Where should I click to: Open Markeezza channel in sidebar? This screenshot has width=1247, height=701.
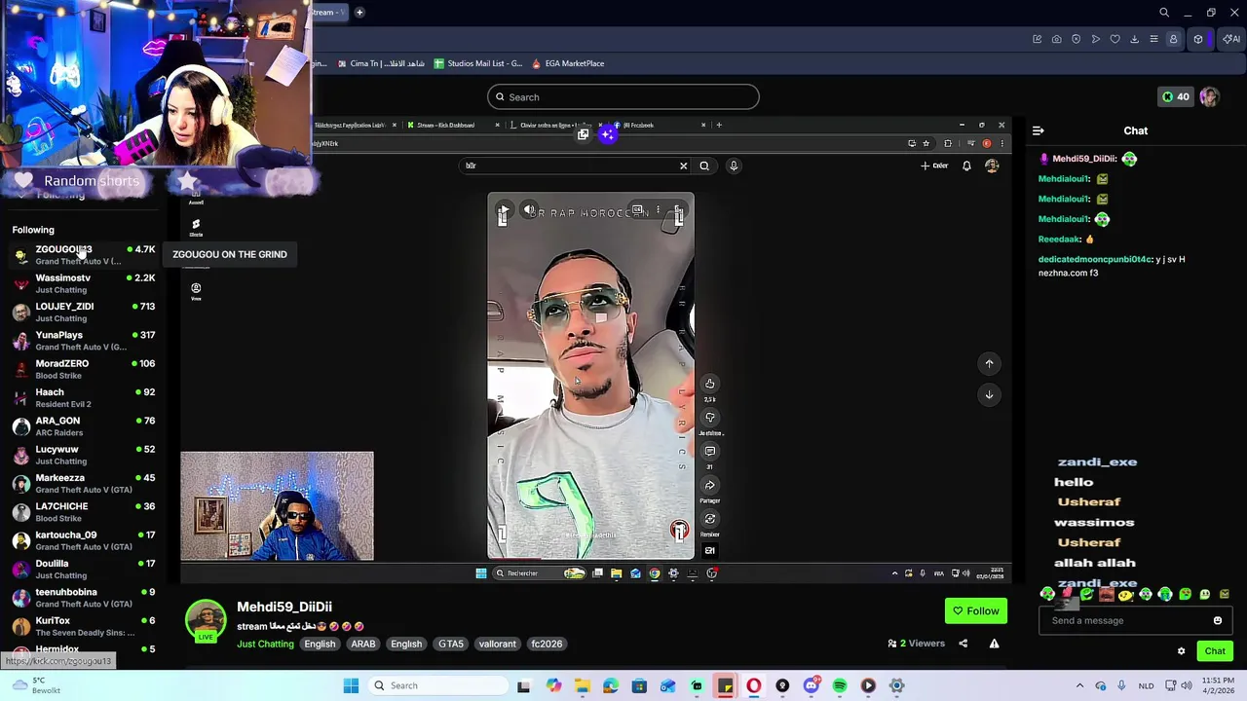coord(84,483)
